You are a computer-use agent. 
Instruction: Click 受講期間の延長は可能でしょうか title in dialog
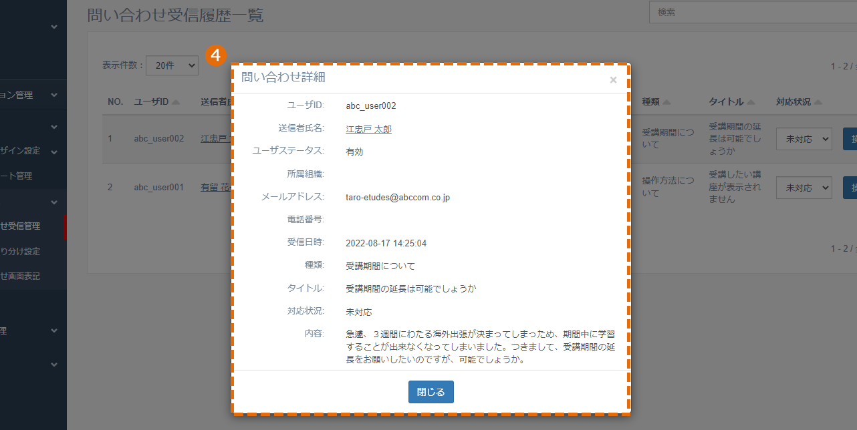[411, 289]
